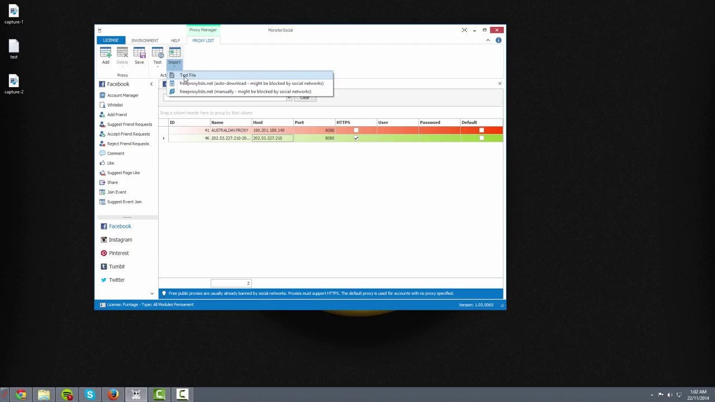Open Suggest Friend Requests module

(130, 125)
